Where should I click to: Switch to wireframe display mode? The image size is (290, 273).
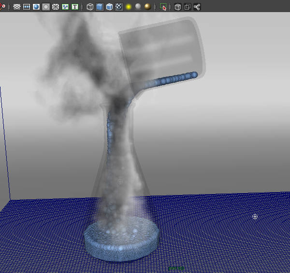pos(90,7)
